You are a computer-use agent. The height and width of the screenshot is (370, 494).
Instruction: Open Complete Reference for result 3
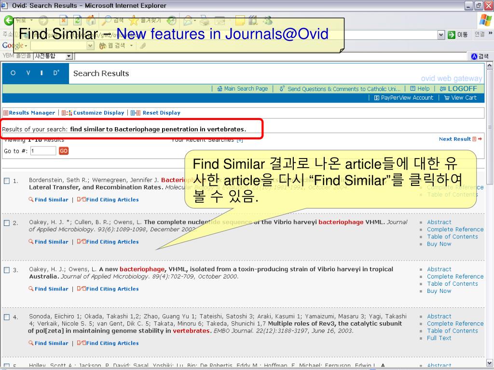[x=455, y=277]
